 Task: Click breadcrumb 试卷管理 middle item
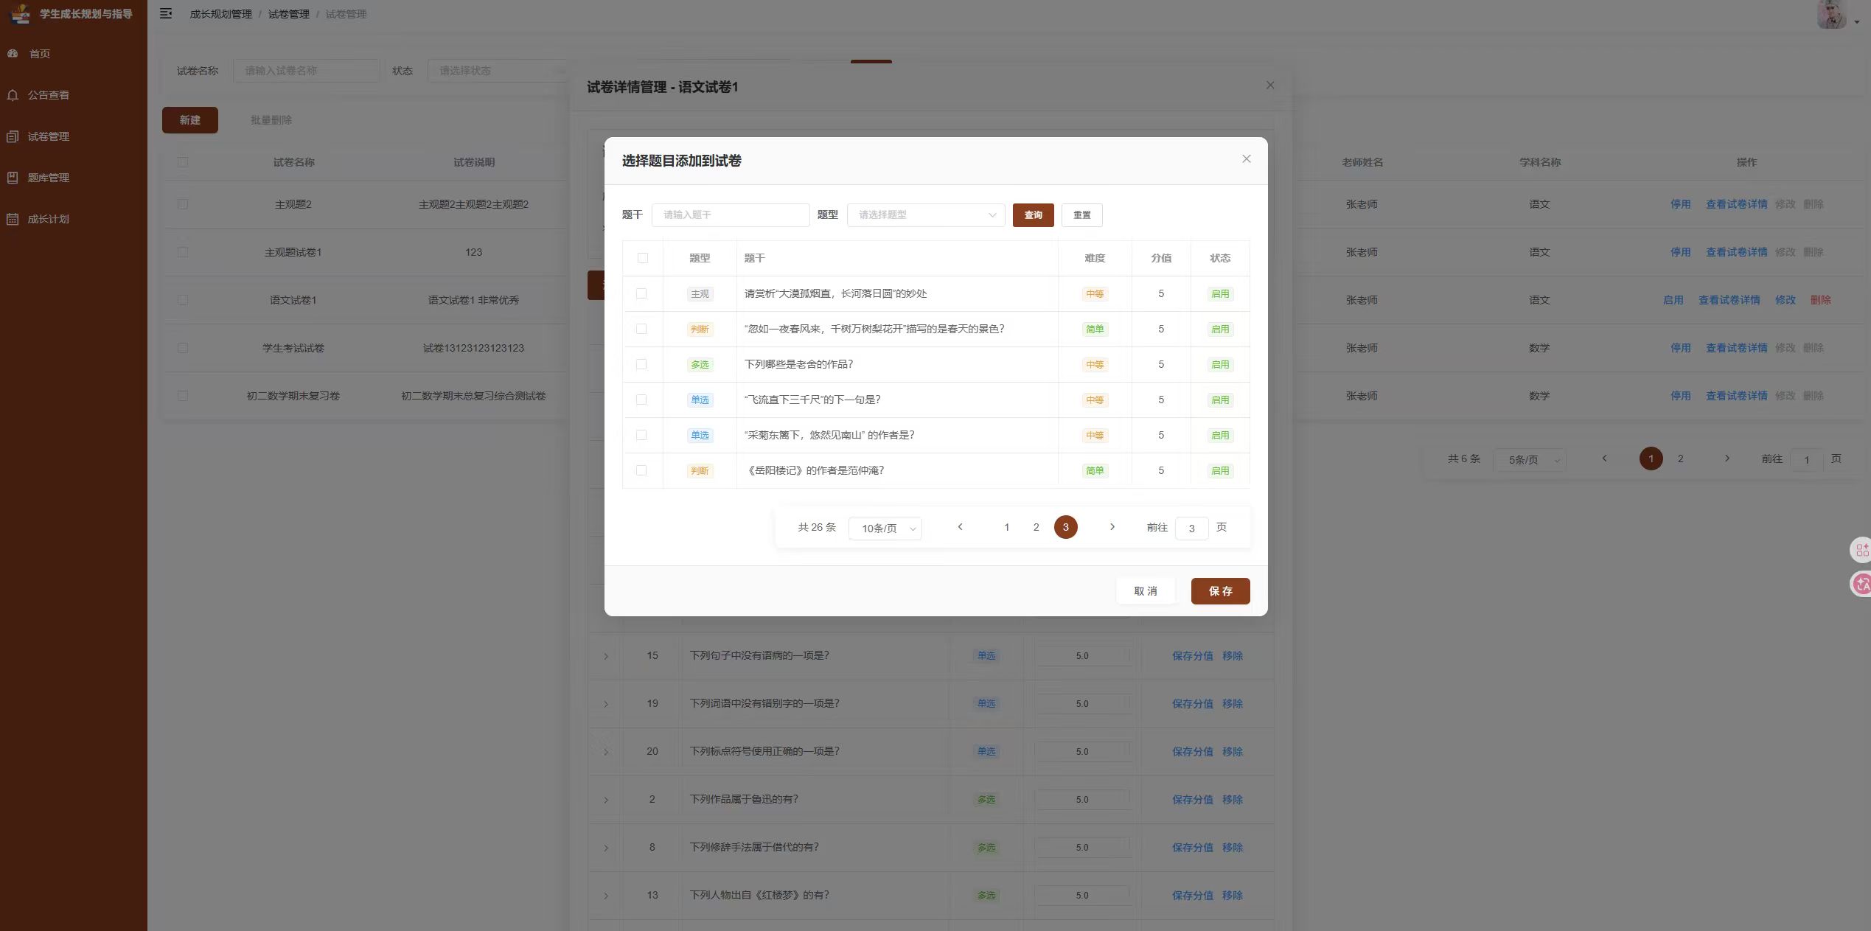288,14
